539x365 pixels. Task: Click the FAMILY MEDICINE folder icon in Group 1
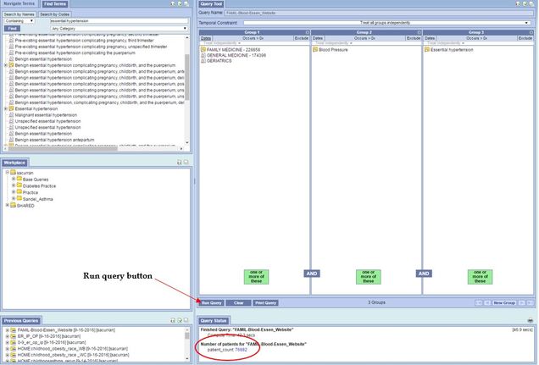(x=203, y=50)
